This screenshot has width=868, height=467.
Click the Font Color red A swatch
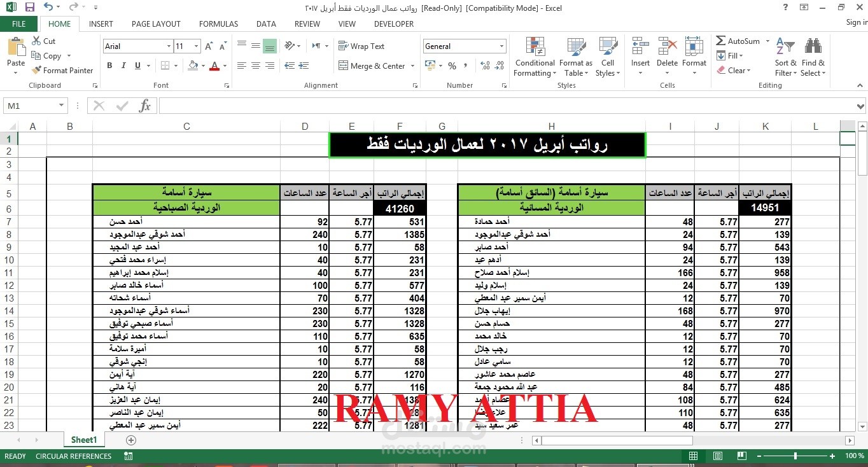(214, 66)
